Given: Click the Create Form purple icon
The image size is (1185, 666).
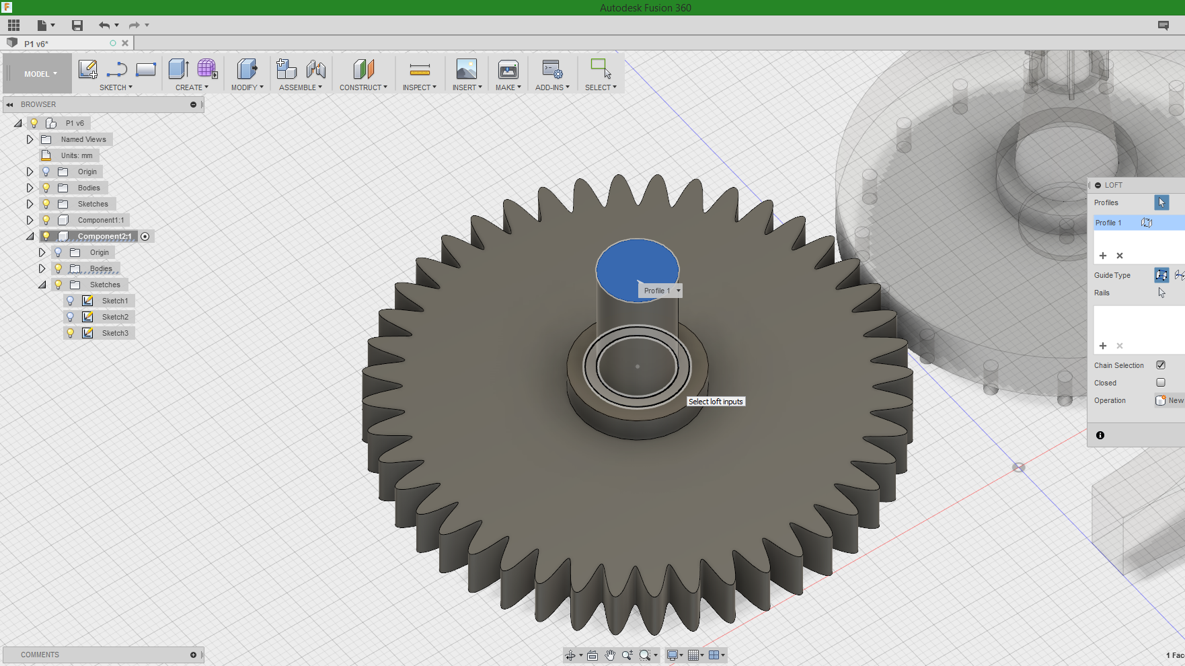Looking at the screenshot, I should point(207,69).
